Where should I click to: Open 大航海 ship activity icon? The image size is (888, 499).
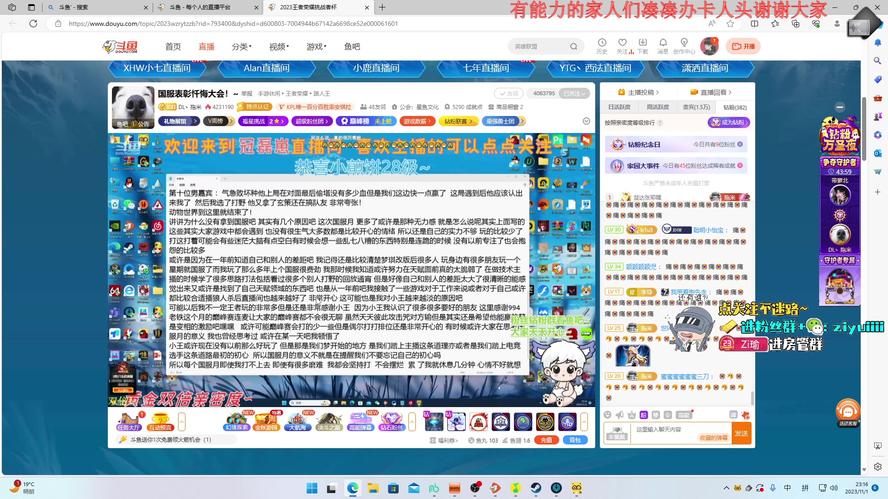click(297, 421)
